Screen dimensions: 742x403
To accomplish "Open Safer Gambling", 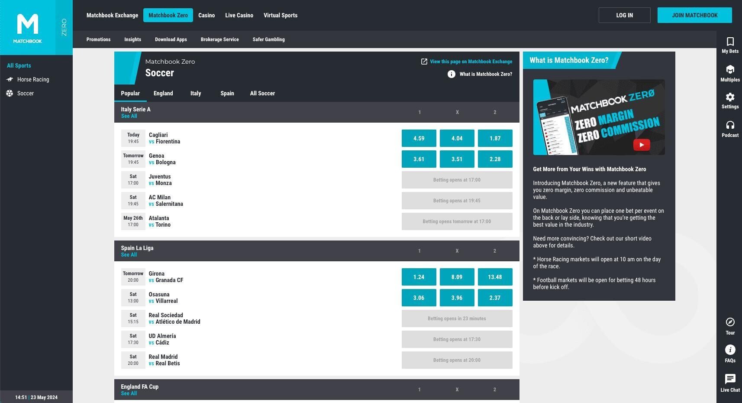I will tap(269, 39).
